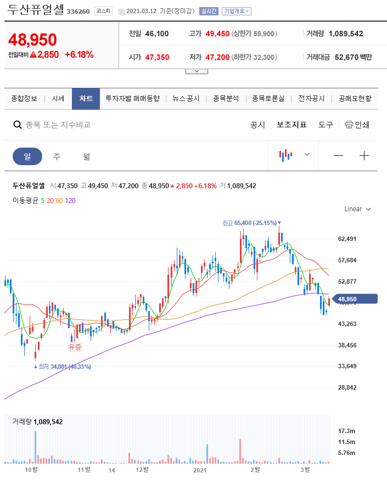
Task: Open the 전자공시 tab
Action: click(311, 98)
